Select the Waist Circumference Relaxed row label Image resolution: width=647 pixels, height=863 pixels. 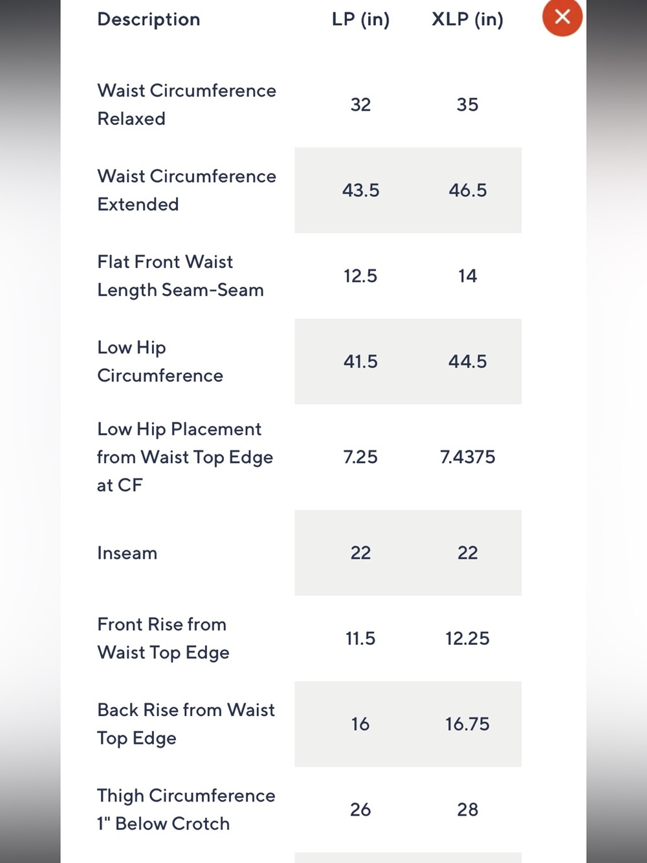[186, 104]
